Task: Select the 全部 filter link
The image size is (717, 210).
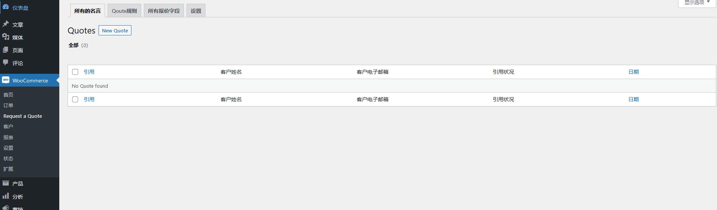Action: click(x=74, y=45)
